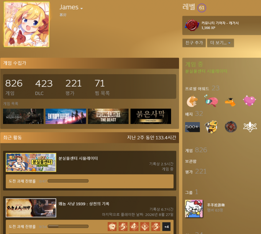Click the 마지막으로 플레이한 날짜: 2026년 8월 27일 text

[x=138, y=215]
